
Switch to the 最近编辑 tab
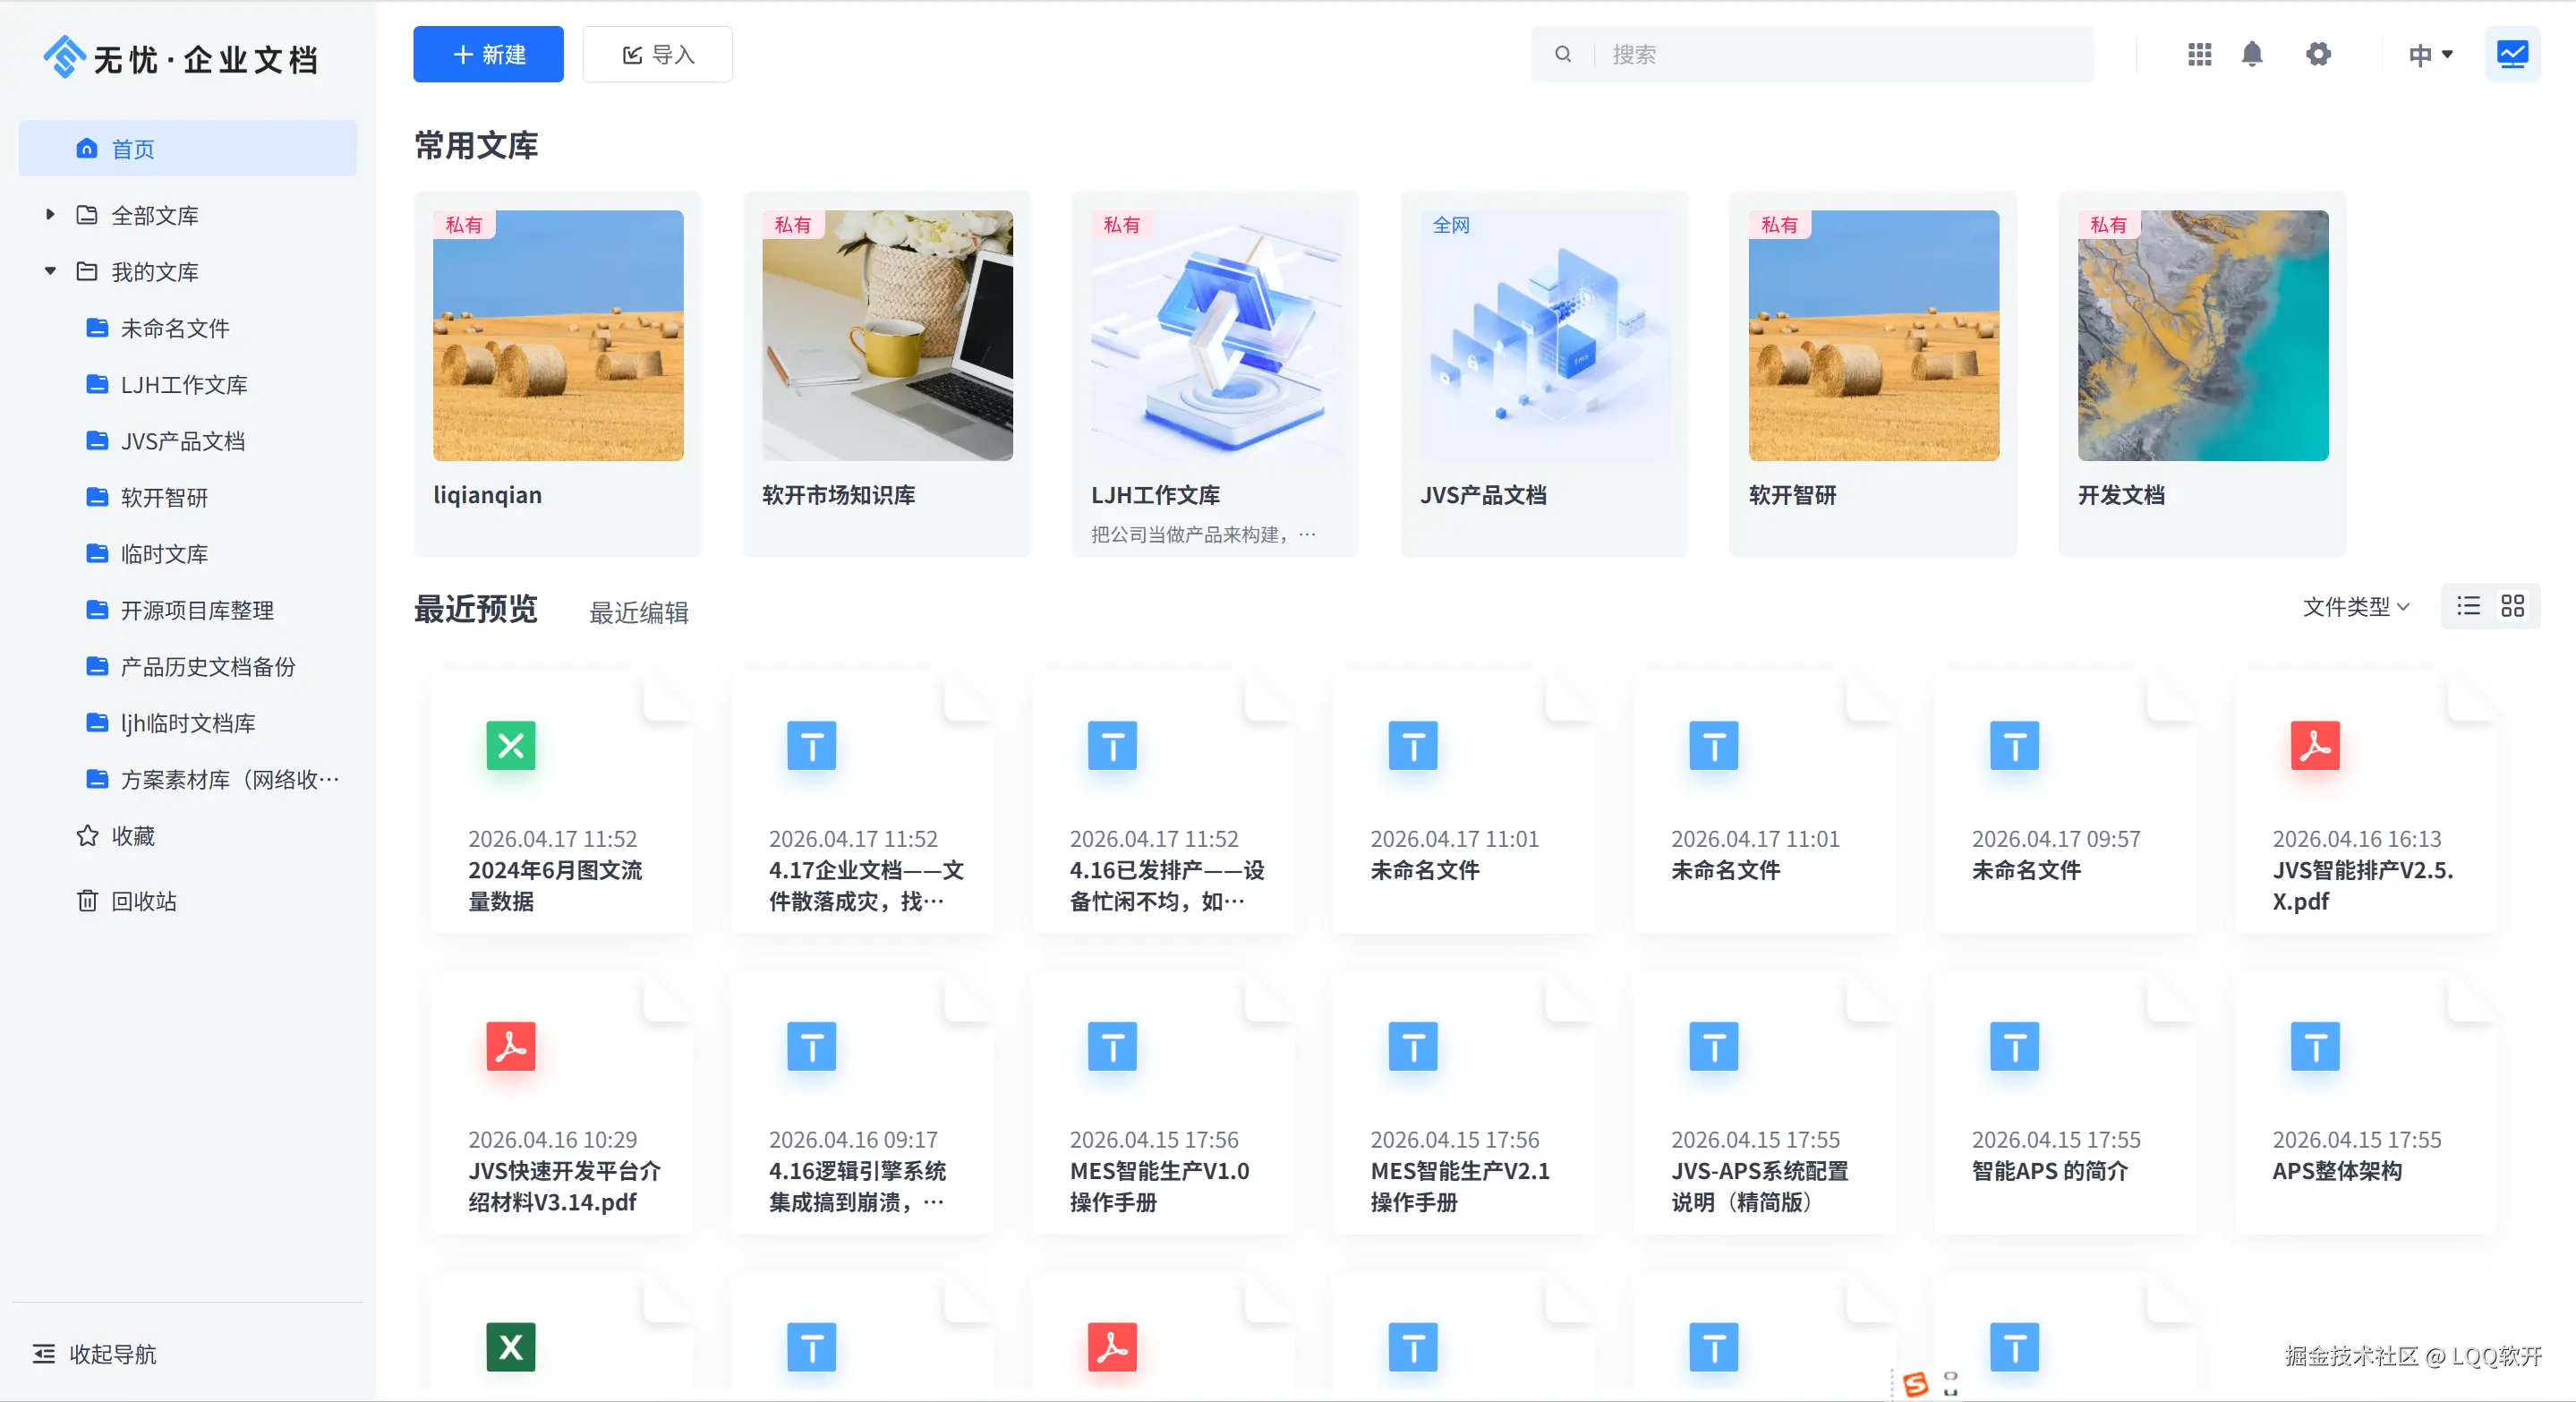coord(638,612)
